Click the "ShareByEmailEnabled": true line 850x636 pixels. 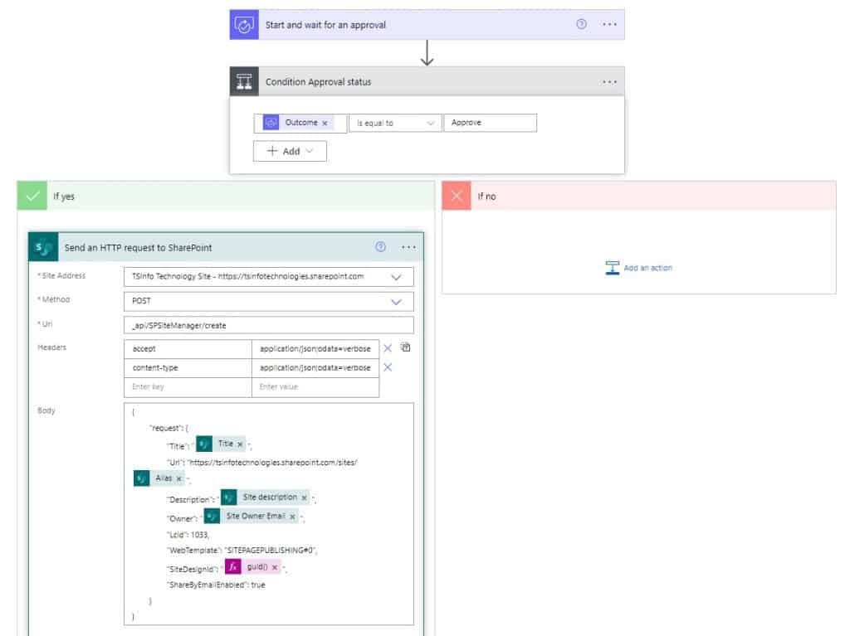217,585
